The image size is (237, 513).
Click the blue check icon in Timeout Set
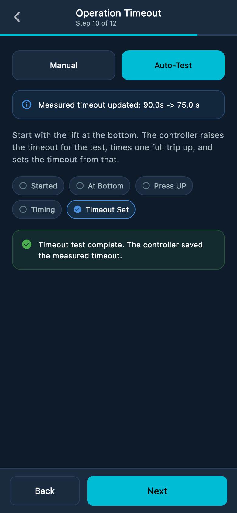coord(77,209)
